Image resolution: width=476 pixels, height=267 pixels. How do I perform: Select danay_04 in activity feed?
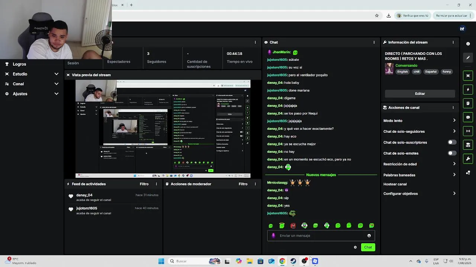click(x=84, y=195)
